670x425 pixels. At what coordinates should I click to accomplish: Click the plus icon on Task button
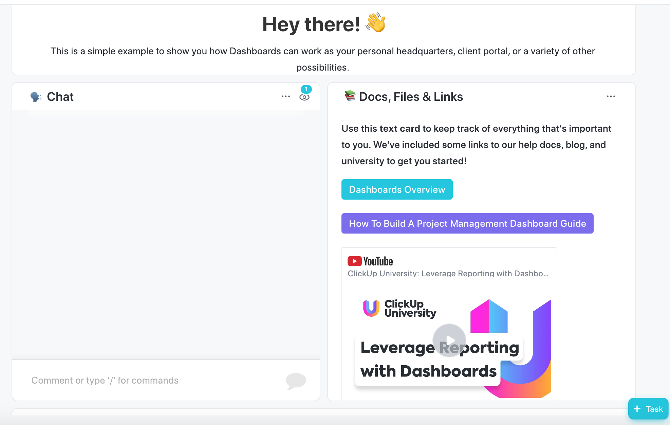click(637, 409)
